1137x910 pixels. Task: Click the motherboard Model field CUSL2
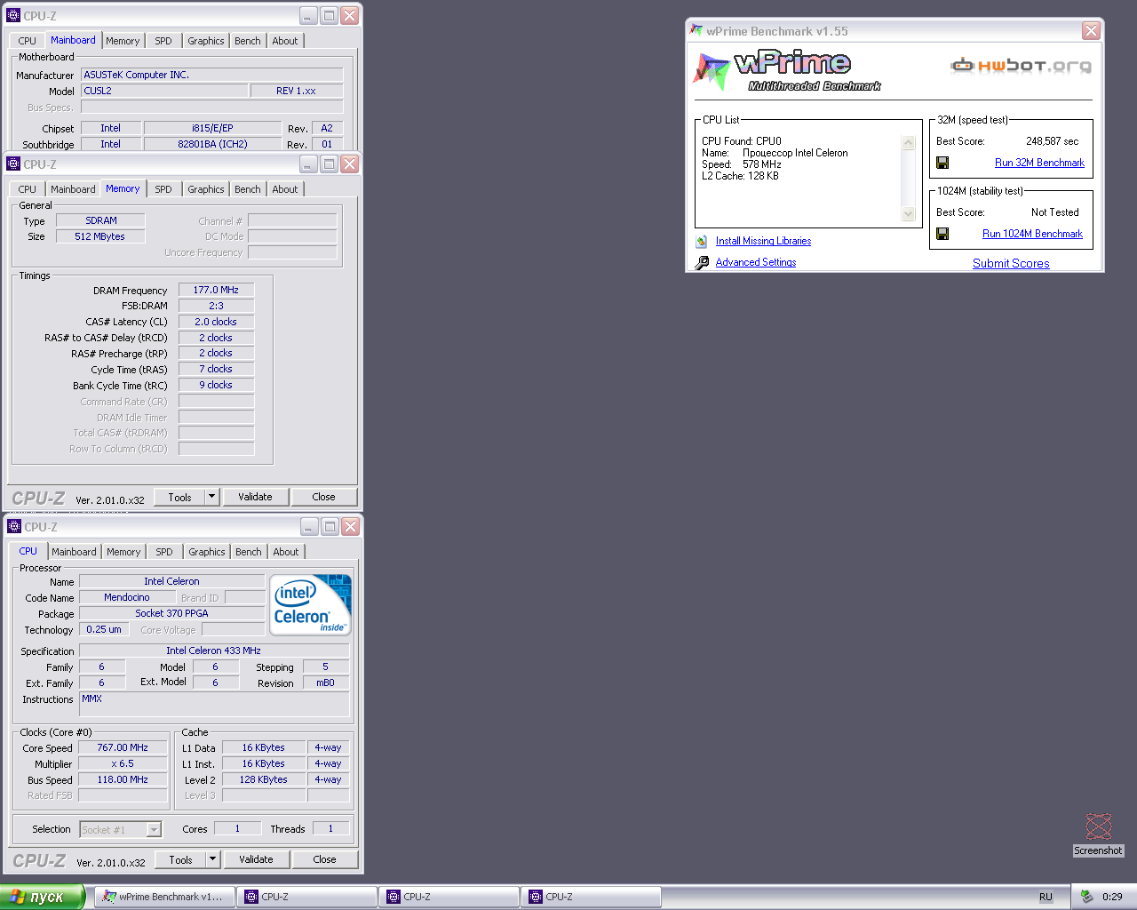click(164, 91)
